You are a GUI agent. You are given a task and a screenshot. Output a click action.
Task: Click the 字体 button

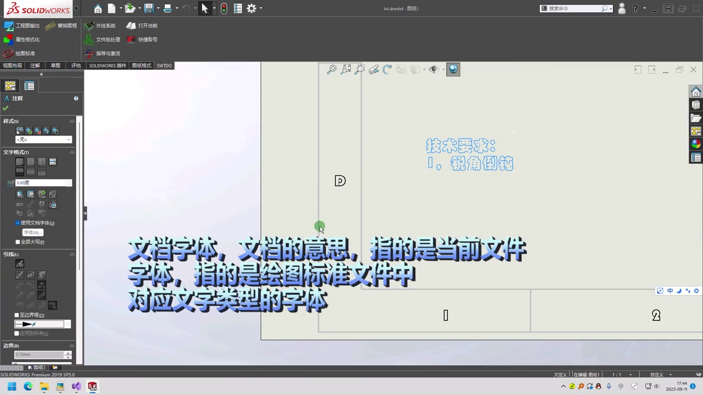click(32, 233)
